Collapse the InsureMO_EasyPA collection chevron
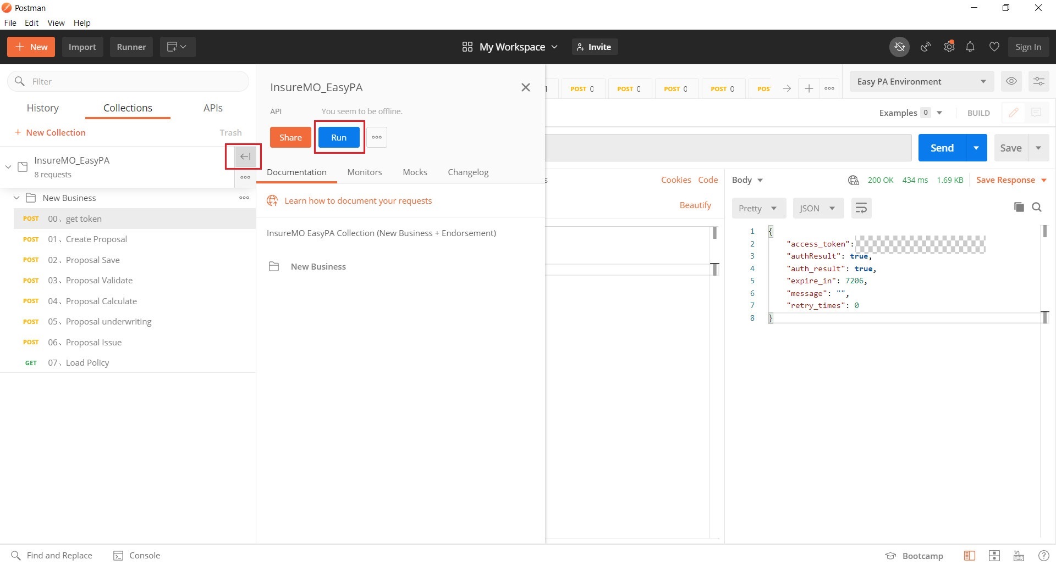The image size is (1056, 565). (x=8, y=166)
